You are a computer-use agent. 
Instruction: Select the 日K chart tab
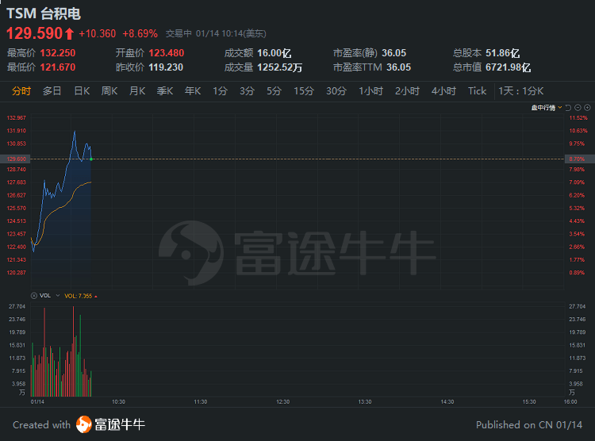[x=82, y=91]
